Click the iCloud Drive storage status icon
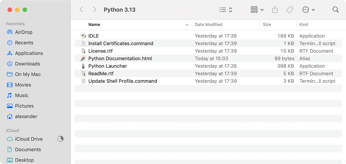Image resolution: width=346 pixels, height=164 pixels. tap(61, 139)
